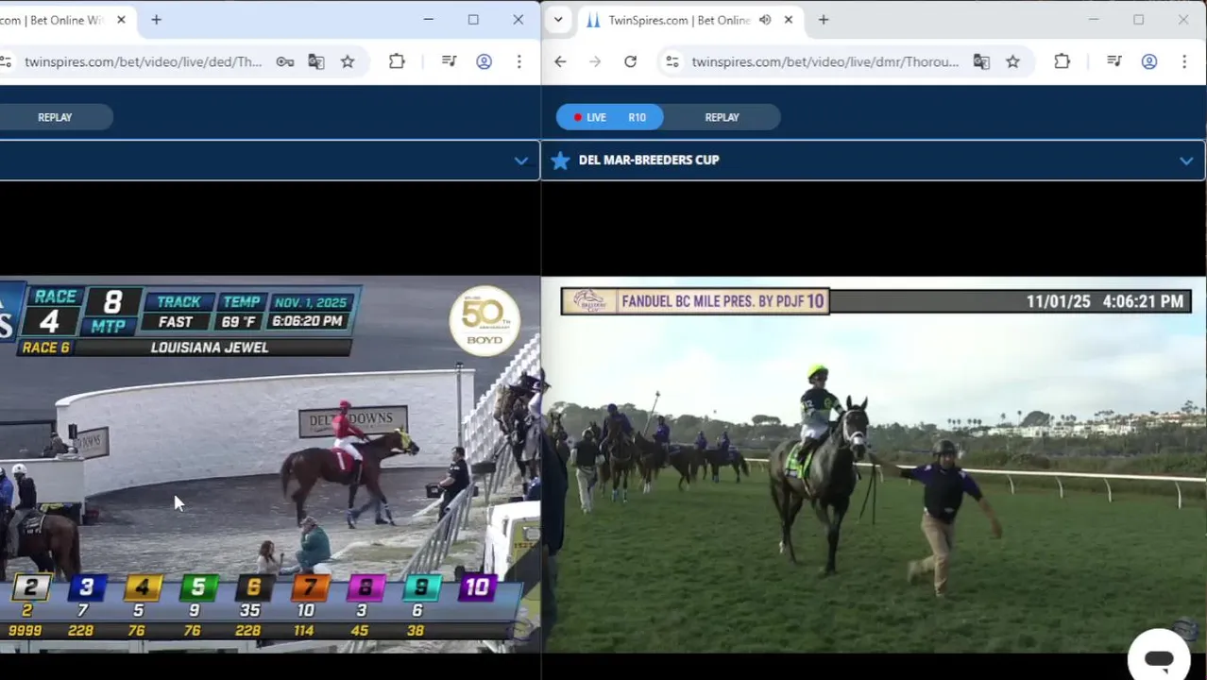This screenshot has width=1207, height=680.
Task: Toggle favorite star for Del Mar-Breeders Cup
Action: point(560,161)
